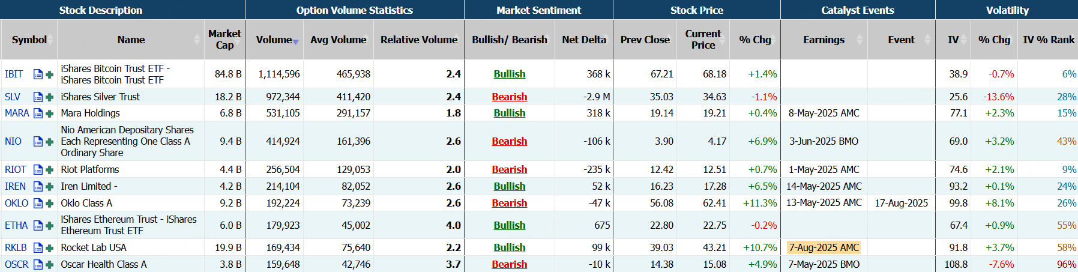This screenshot has height=272, width=1078.
Task: Sort the table by the Name column
Action: point(131,40)
